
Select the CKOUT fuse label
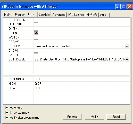13,55
